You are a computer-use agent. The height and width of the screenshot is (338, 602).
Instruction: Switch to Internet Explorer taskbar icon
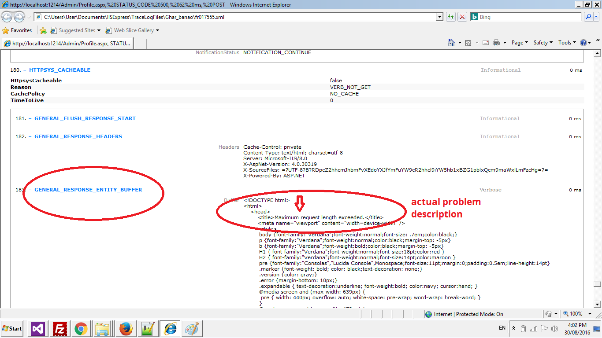coord(170,328)
